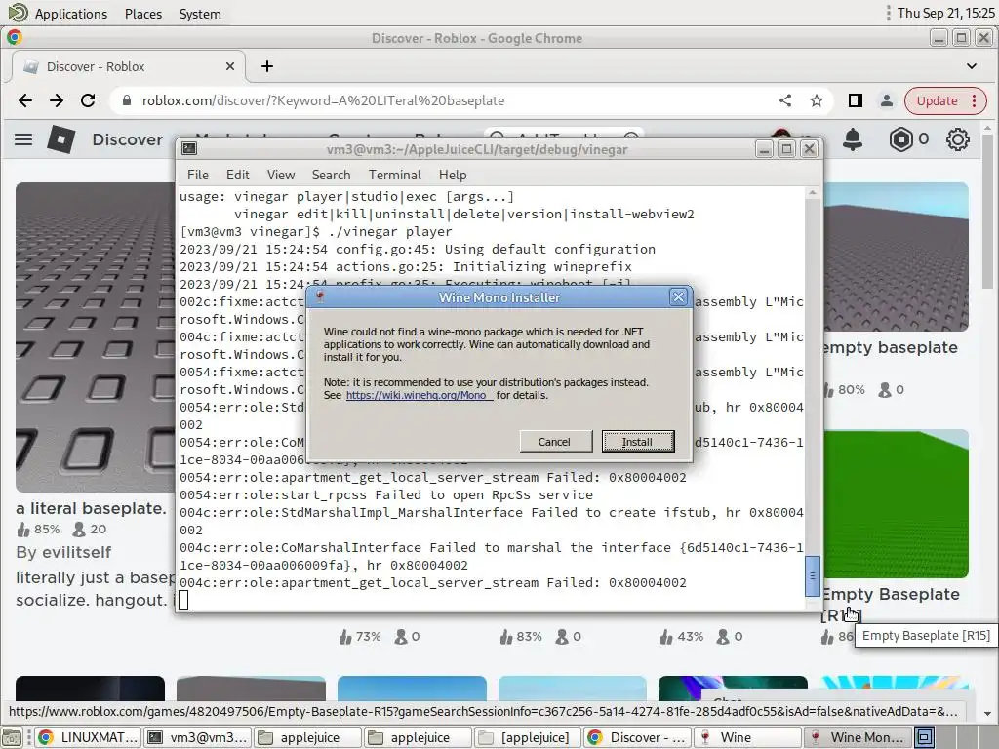Screen dimensions: 999x749
Task: Open green Empty Baseplate [R15] thumbnail
Action: pyautogui.click(x=896, y=504)
